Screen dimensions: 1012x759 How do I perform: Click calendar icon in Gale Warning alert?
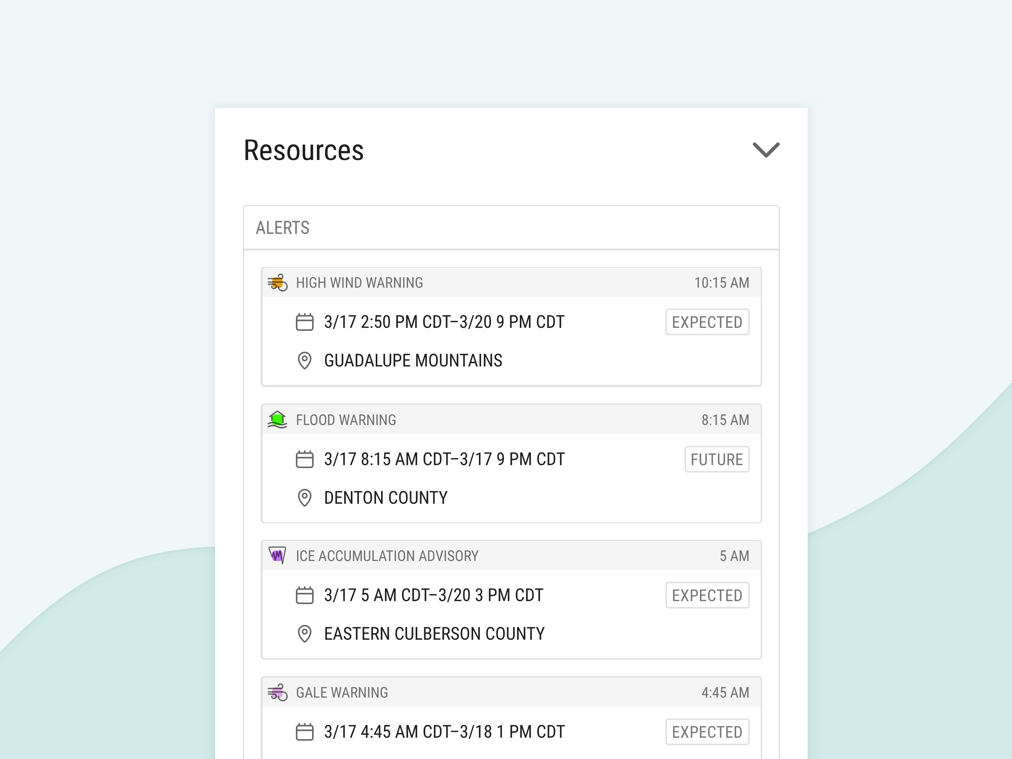(304, 732)
